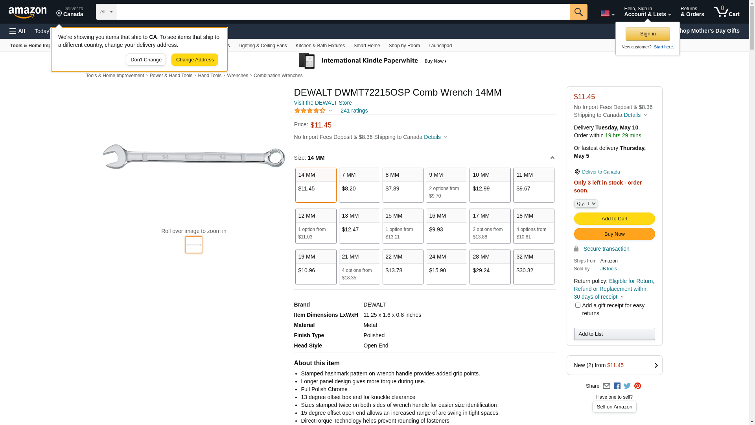This screenshot has height=425, width=755.
Task: Click the wrench product thumbnail
Action: [x=194, y=245]
